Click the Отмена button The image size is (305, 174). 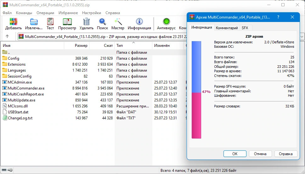click(260, 154)
